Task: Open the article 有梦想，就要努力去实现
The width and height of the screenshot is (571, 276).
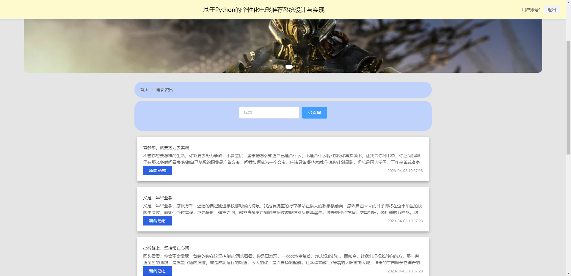Action: (x=165, y=147)
